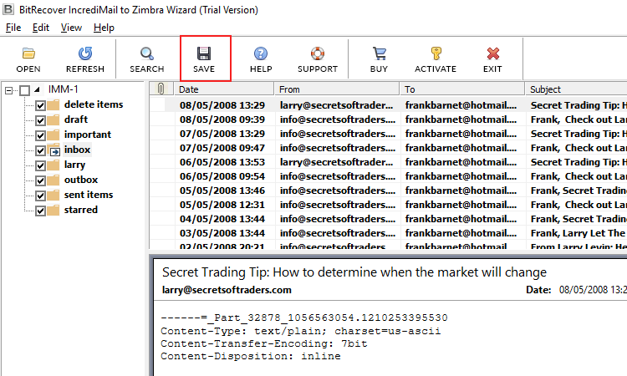The image size is (627, 376).
Task: Select the inbox folder label
Action: pyautogui.click(x=77, y=150)
